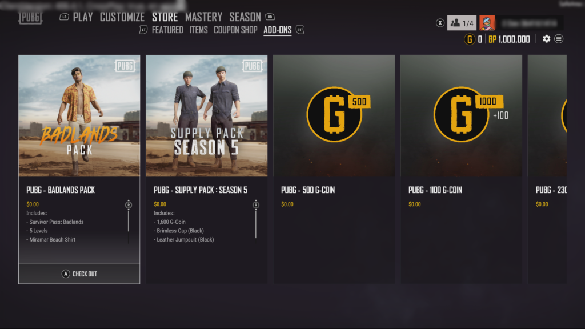The image size is (585, 329).
Task: Click the LB bumper icon beside PLAY
Action: [x=64, y=17]
